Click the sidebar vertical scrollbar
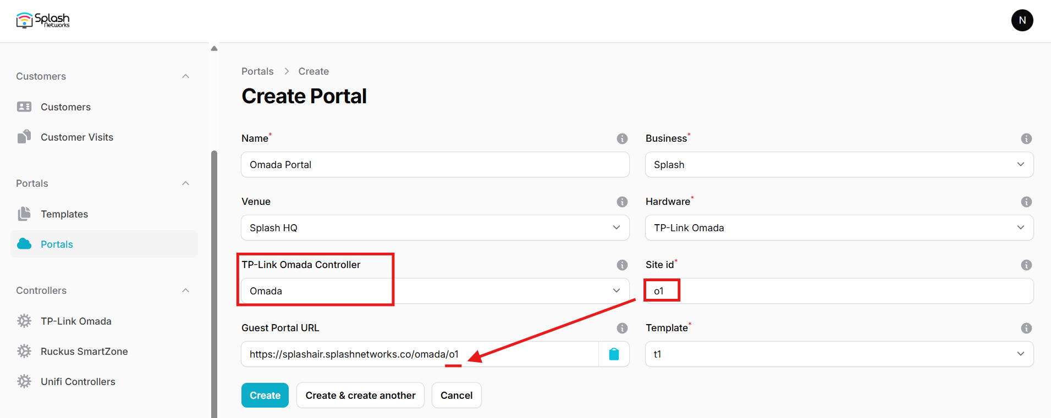This screenshot has width=1051, height=418. [214, 284]
